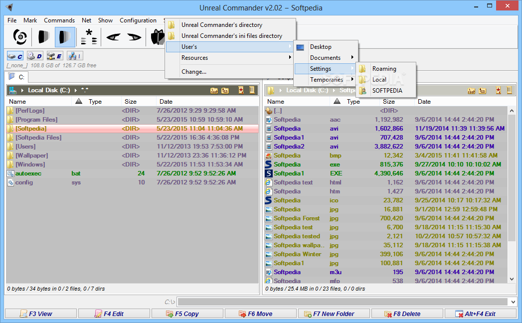Choose Unreal Commander's ini files directory
Viewport: 522px width, 323px height.
tap(230, 36)
